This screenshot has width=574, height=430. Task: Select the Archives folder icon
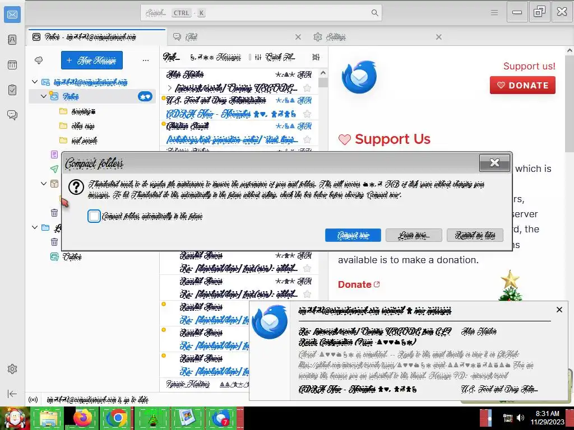coord(54,184)
